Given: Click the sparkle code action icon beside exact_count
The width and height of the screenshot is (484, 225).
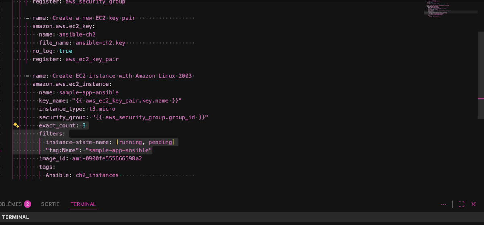Looking at the screenshot, I should 16,125.
